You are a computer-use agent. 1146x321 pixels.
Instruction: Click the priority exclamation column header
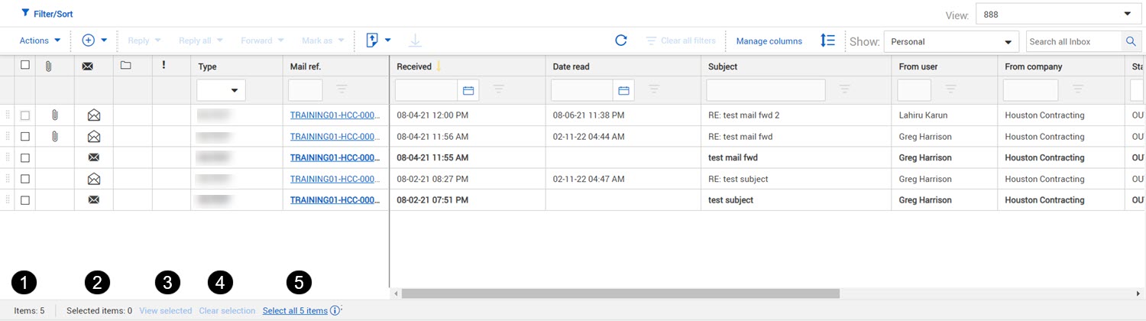click(x=163, y=65)
